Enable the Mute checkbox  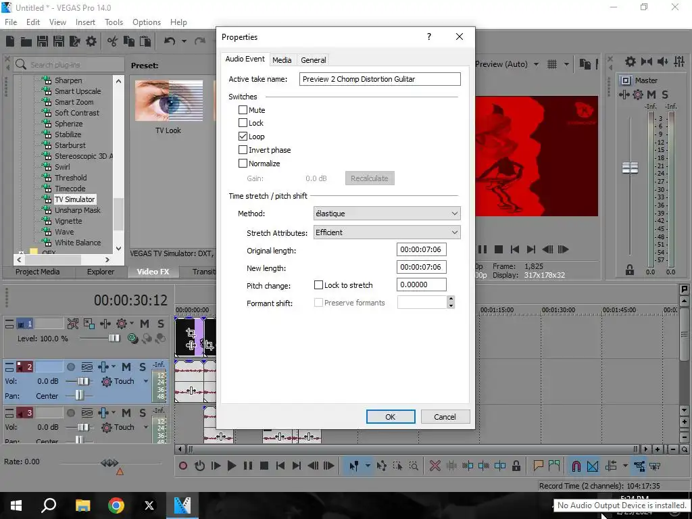243,110
